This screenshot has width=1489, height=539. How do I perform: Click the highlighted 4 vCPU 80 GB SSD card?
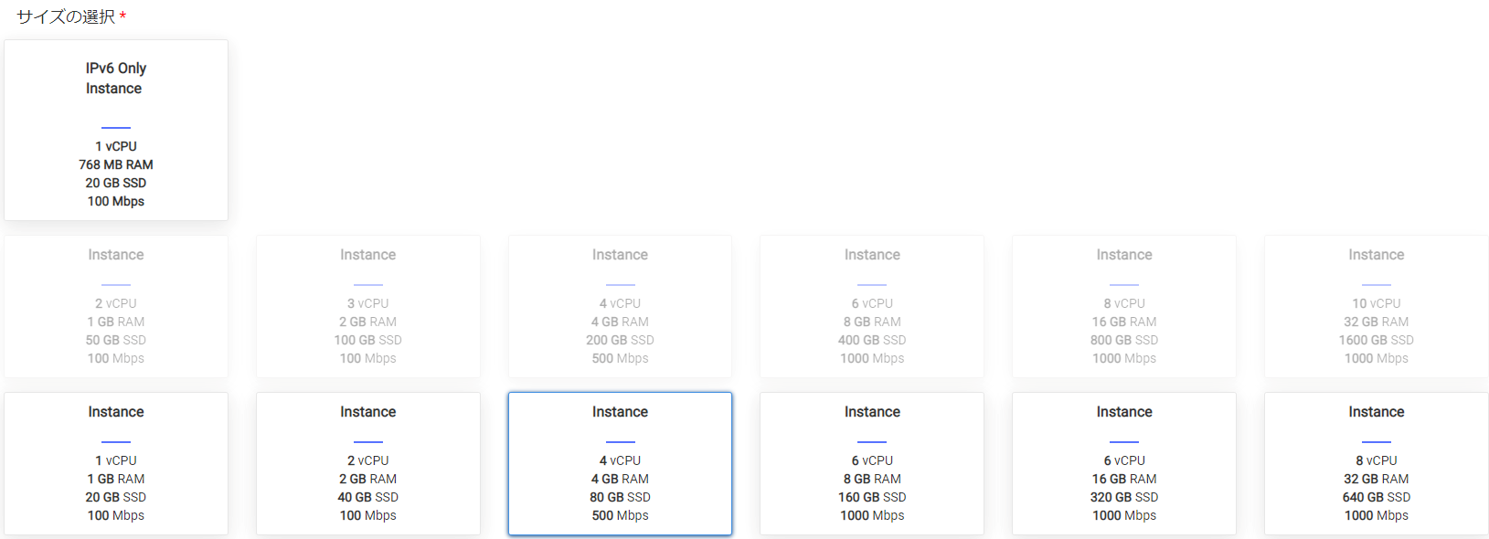(620, 464)
